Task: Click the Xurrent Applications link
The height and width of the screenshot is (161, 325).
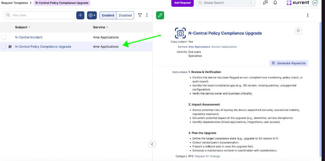Action: click(x=224, y=47)
